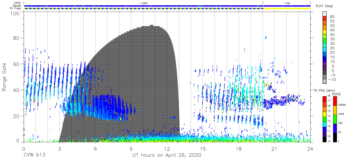Click the 40 tick on Range Gate axis

tap(16, 90)
